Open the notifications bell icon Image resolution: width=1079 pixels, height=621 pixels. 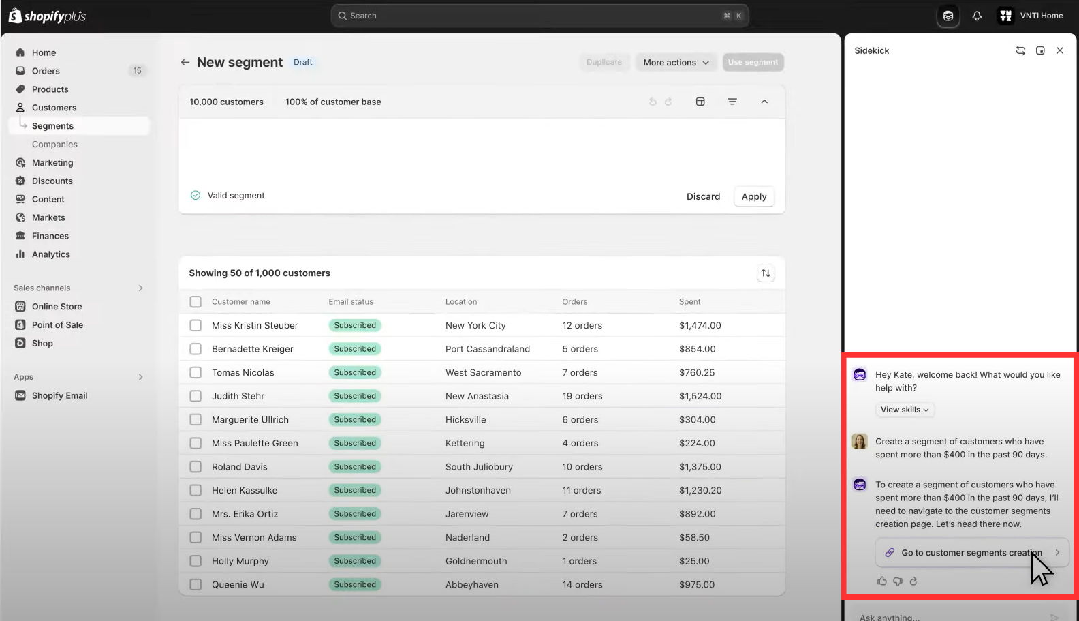point(977,16)
